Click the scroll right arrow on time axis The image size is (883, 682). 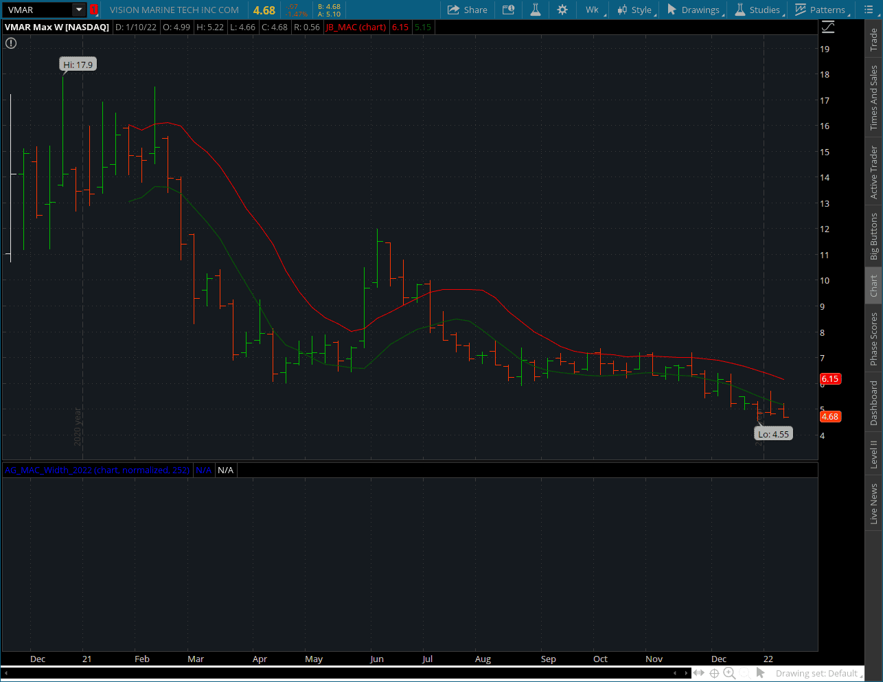pos(686,673)
